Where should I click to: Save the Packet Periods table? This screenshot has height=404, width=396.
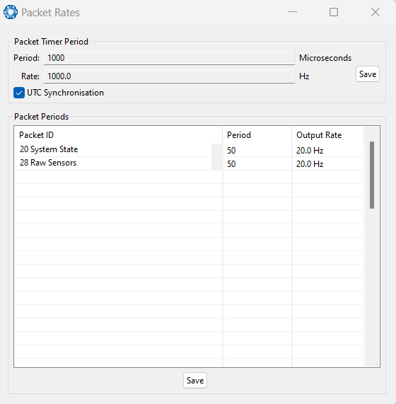point(195,380)
